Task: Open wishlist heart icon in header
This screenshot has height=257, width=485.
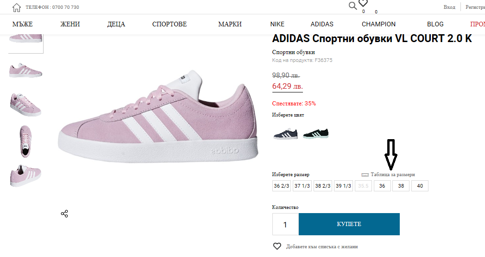Action: tap(363, 4)
